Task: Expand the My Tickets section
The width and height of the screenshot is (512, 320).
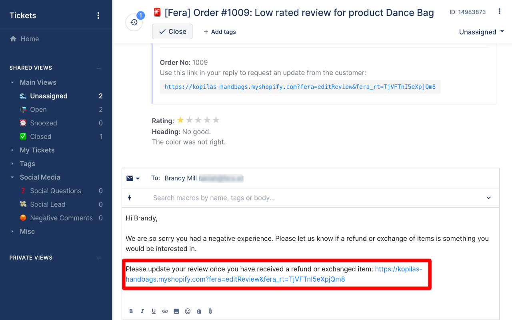Action: coord(12,150)
